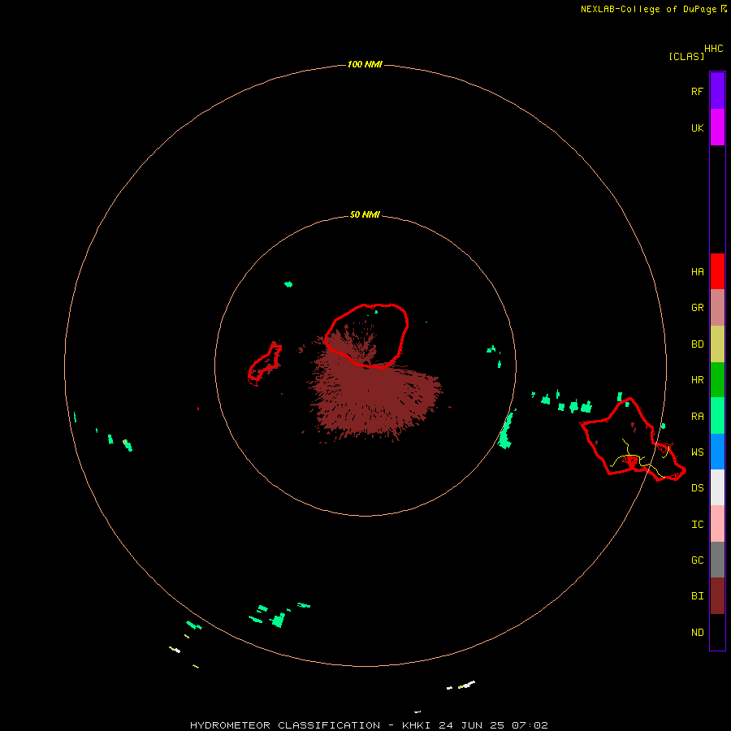Viewport: 731px width, 731px height.
Task: Click the '[CLAS]' units label
Action: 686,56
